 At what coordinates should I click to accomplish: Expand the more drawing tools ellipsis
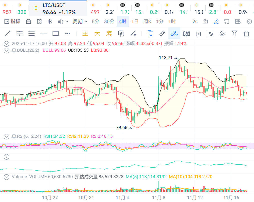click(x=68, y=33)
